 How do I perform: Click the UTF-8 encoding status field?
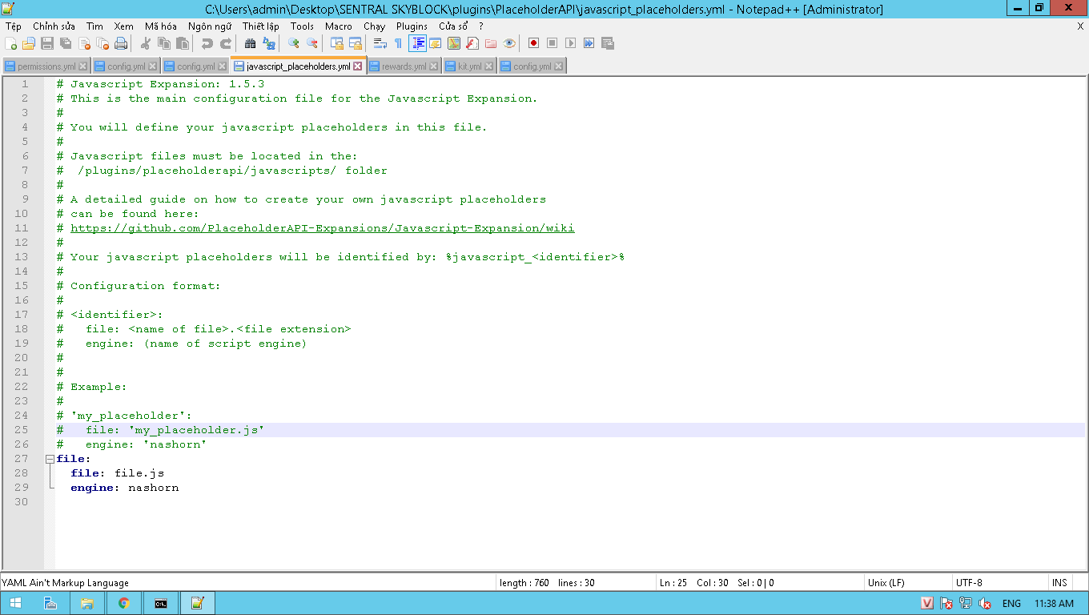pyautogui.click(x=969, y=583)
